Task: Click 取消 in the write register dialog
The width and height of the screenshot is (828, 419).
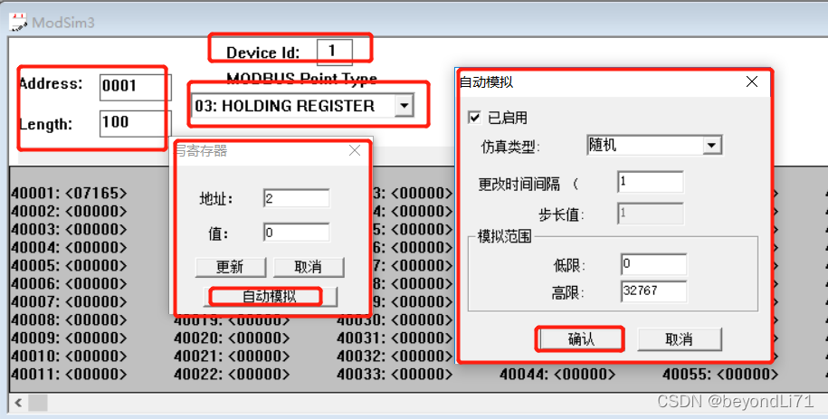Action: click(x=309, y=267)
